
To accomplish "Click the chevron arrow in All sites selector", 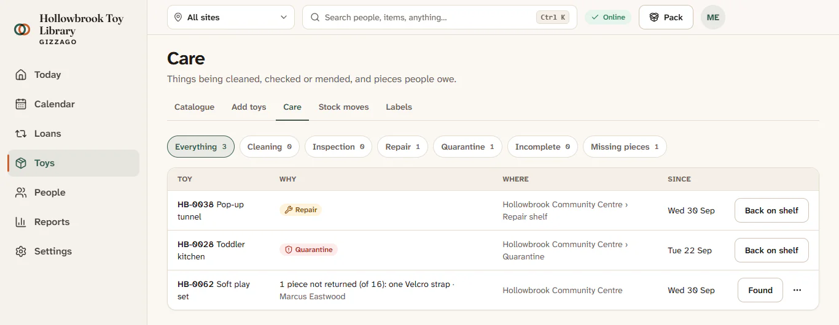I will (x=284, y=17).
